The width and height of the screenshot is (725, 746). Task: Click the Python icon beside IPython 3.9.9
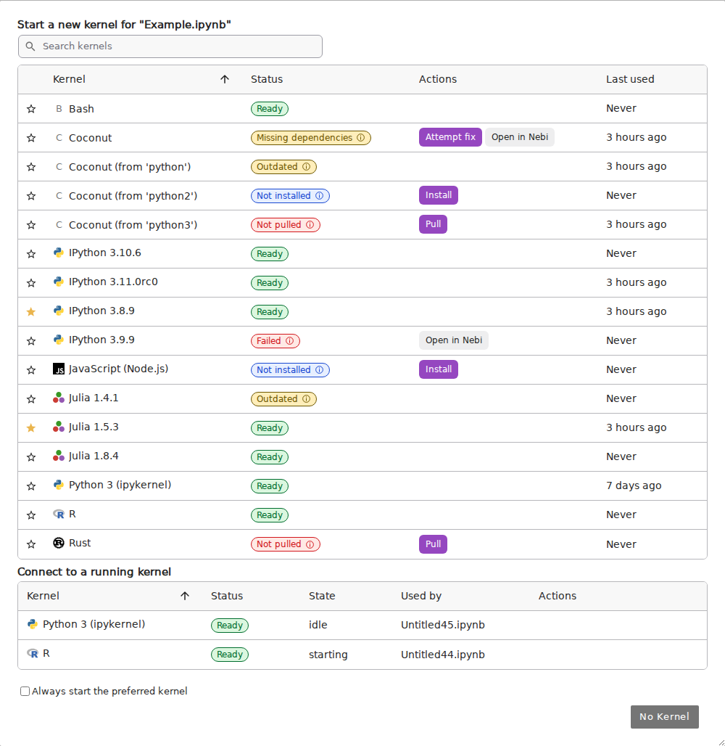pyautogui.click(x=59, y=340)
